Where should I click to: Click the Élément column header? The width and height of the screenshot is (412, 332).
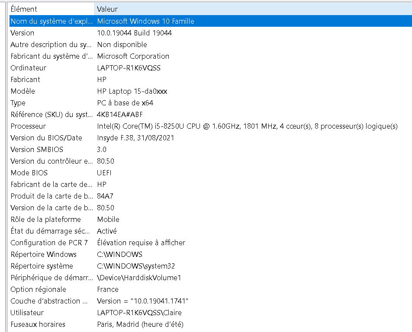point(51,9)
